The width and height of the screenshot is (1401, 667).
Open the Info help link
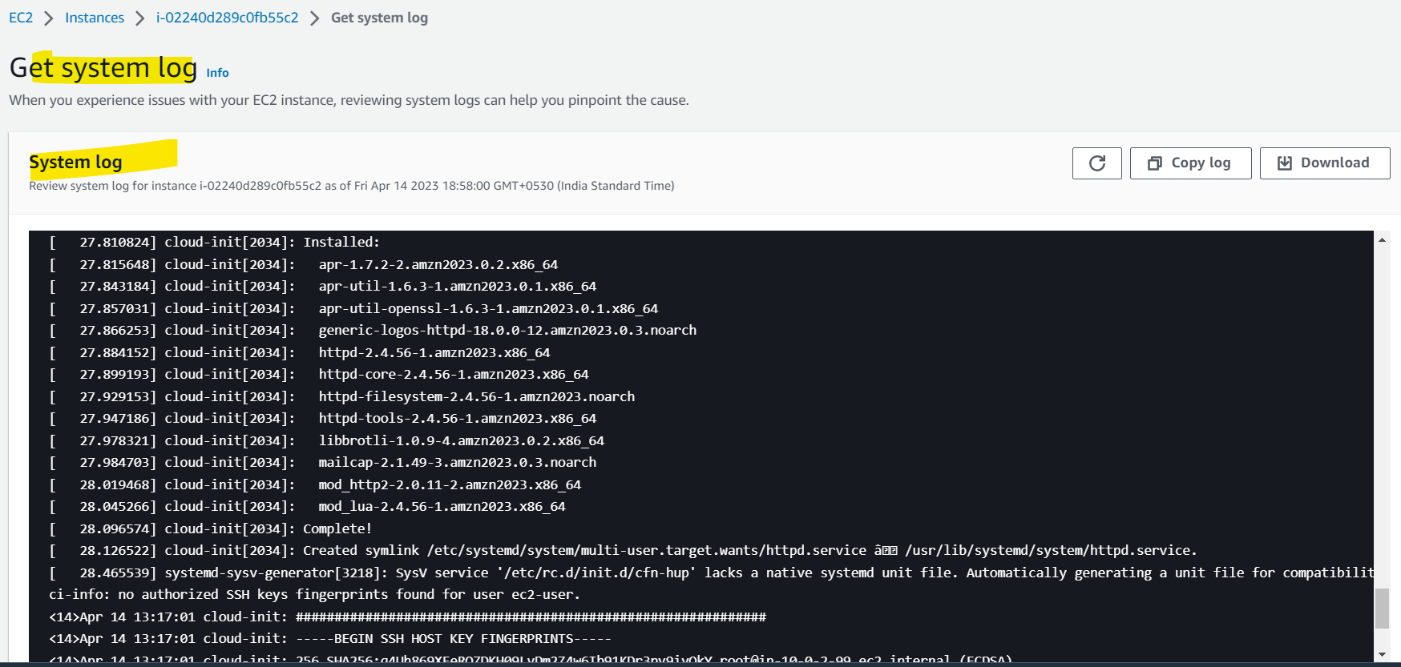coord(216,72)
